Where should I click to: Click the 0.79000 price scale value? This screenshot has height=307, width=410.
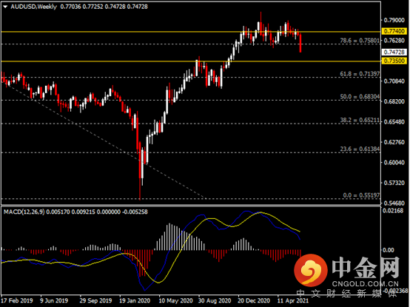click(394, 20)
